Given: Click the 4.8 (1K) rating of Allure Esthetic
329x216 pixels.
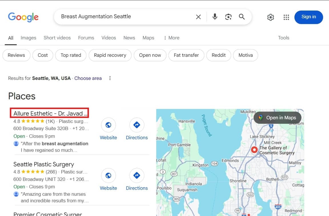Looking at the screenshot, I should pyautogui.click(x=34, y=122).
